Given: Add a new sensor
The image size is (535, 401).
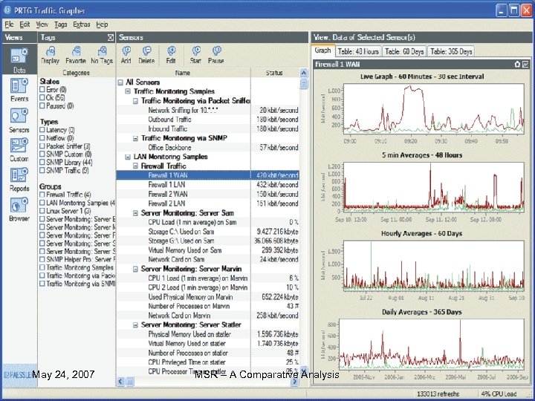Looking at the screenshot, I should pos(126,55).
